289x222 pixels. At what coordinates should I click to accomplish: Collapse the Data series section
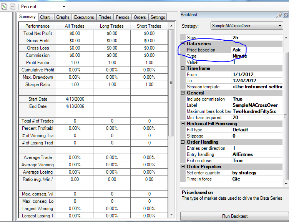point(183,44)
